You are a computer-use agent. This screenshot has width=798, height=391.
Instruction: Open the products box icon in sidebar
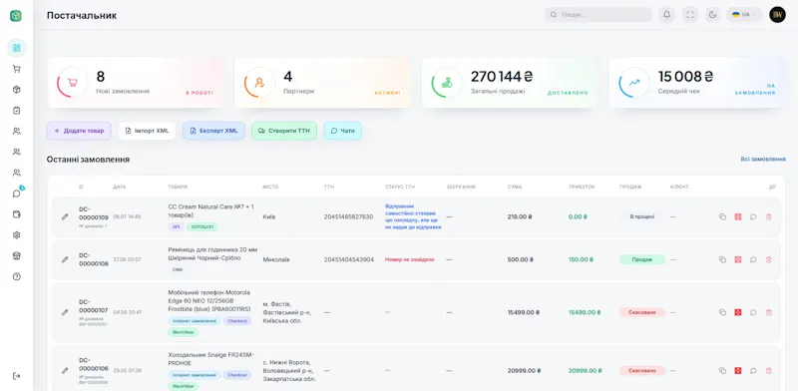point(16,90)
